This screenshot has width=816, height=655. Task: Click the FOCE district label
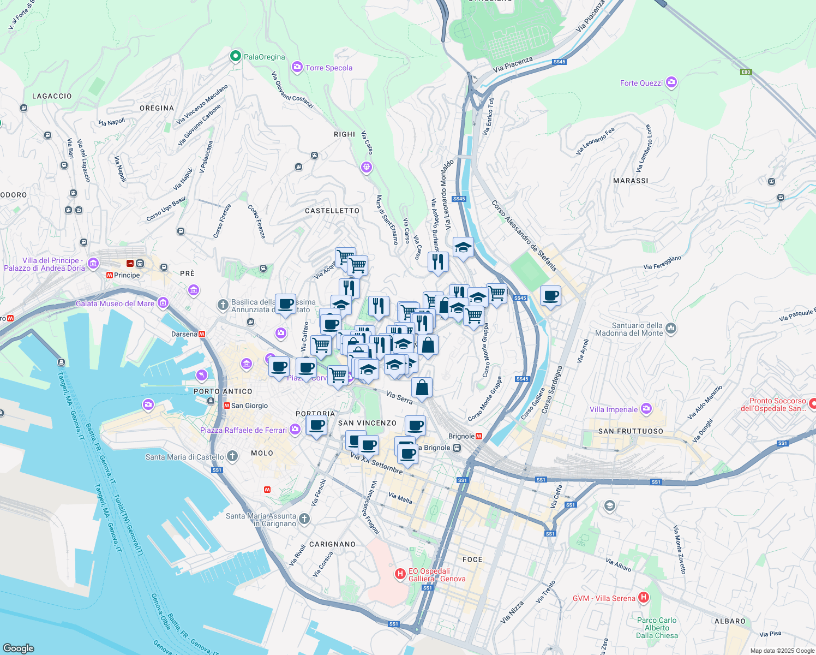[x=472, y=559]
